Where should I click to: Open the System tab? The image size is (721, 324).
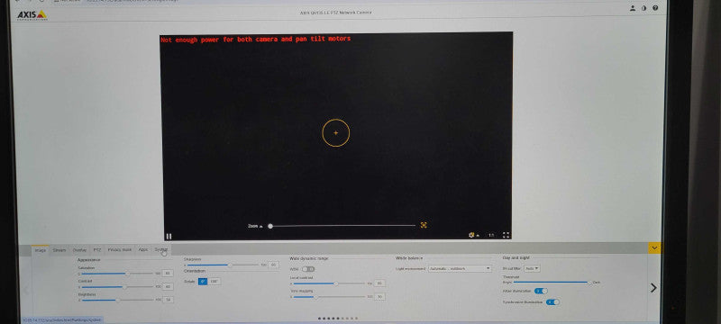161,249
